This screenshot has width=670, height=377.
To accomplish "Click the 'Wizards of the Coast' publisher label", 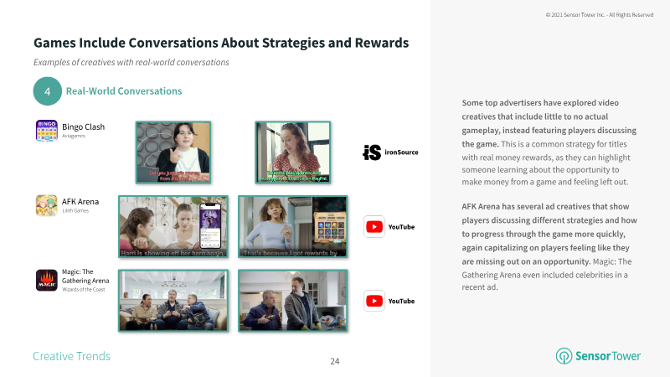I will [83, 289].
